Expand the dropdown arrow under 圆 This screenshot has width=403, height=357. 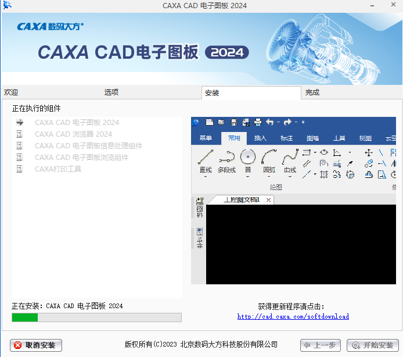(x=248, y=177)
